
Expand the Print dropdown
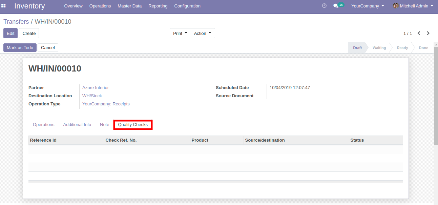pyautogui.click(x=180, y=33)
